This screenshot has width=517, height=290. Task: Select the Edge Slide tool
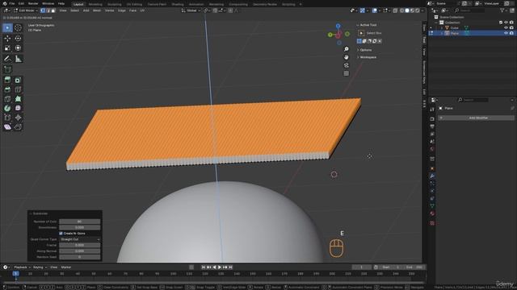(x=7, y=118)
